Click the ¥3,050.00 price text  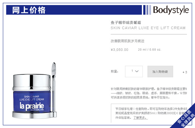(119, 50)
